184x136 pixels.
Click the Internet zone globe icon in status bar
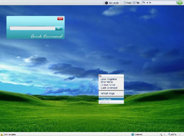click(x=133, y=134)
